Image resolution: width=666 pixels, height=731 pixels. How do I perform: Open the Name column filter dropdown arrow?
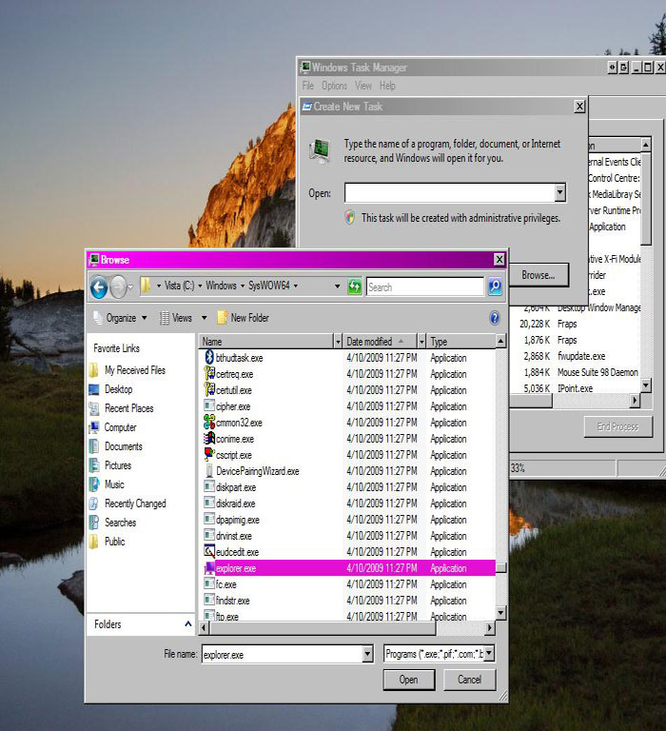click(339, 342)
